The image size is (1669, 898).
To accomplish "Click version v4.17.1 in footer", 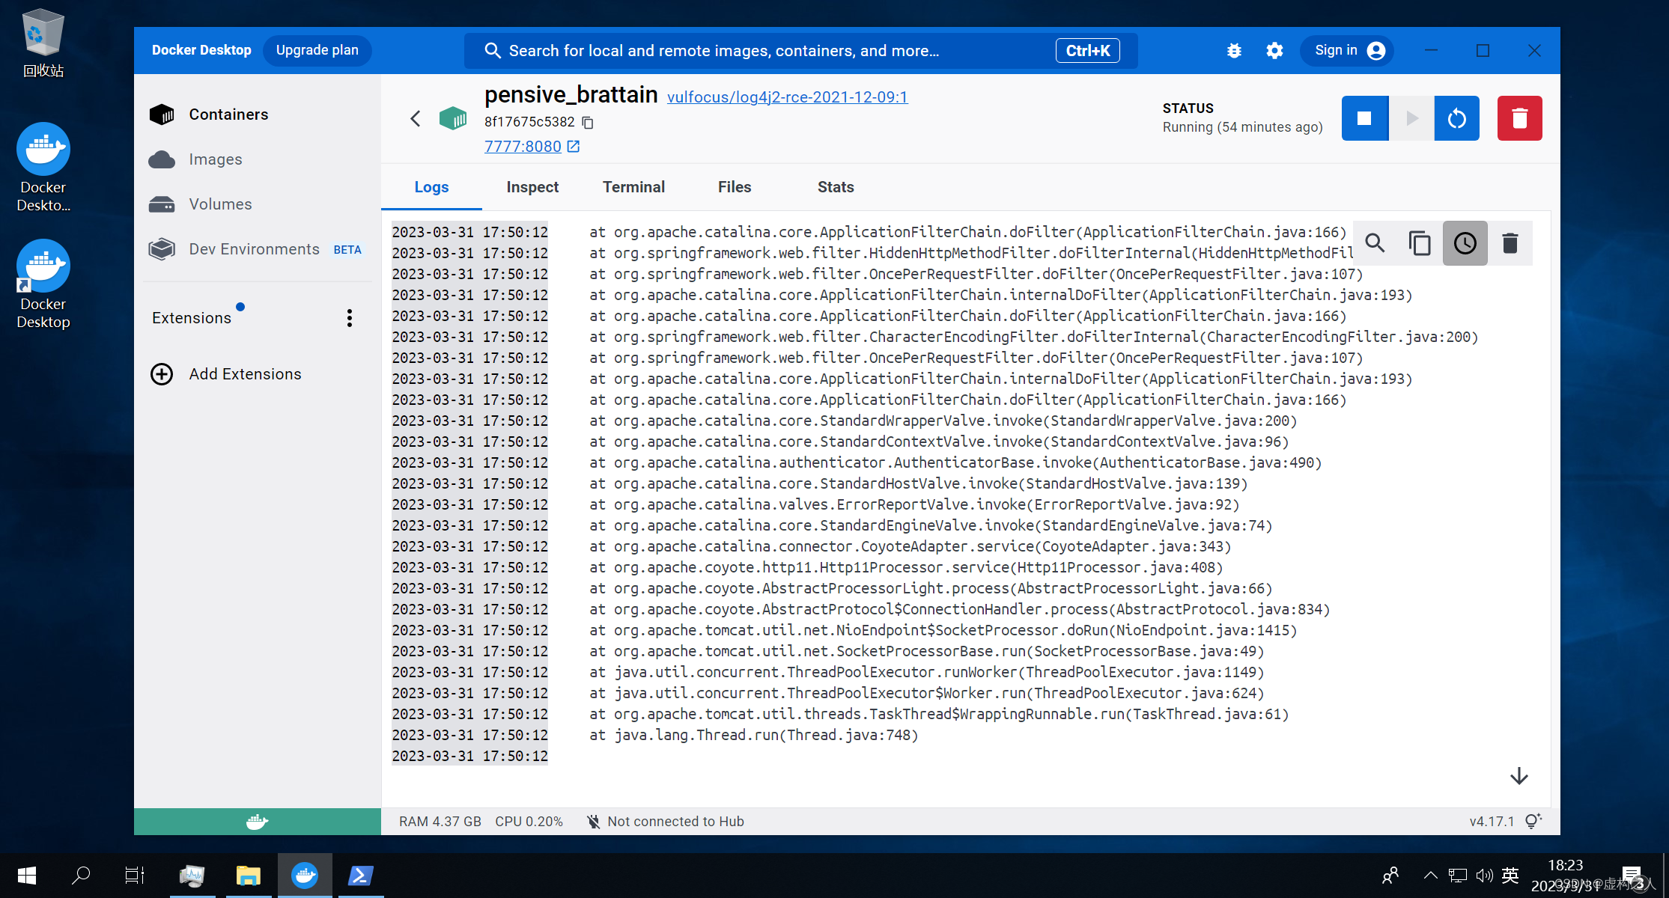I will pos(1492,822).
